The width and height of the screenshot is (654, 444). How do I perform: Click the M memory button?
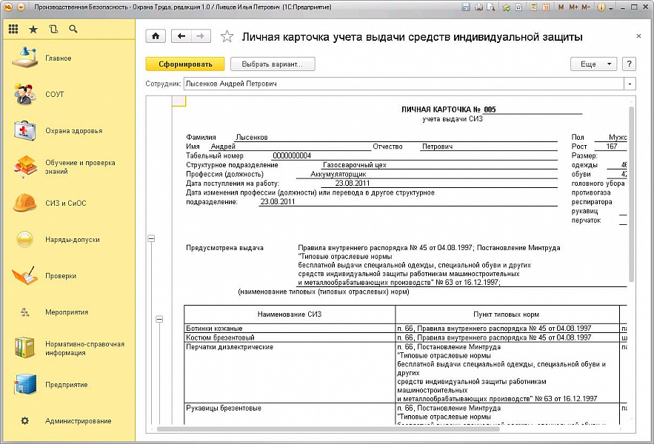click(x=561, y=7)
